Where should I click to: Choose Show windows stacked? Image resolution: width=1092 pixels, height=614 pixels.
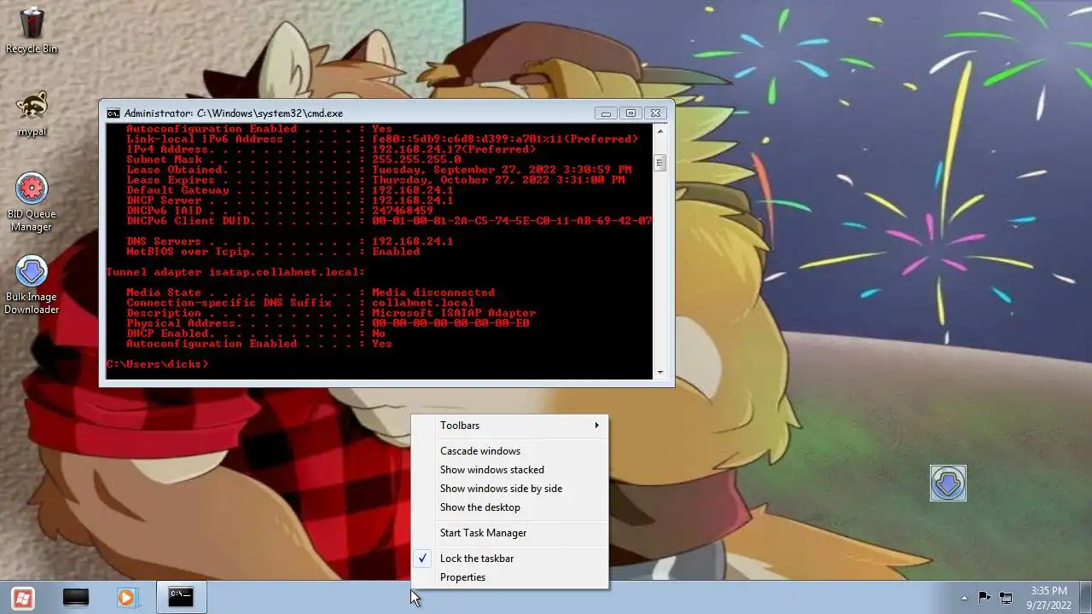(510, 470)
